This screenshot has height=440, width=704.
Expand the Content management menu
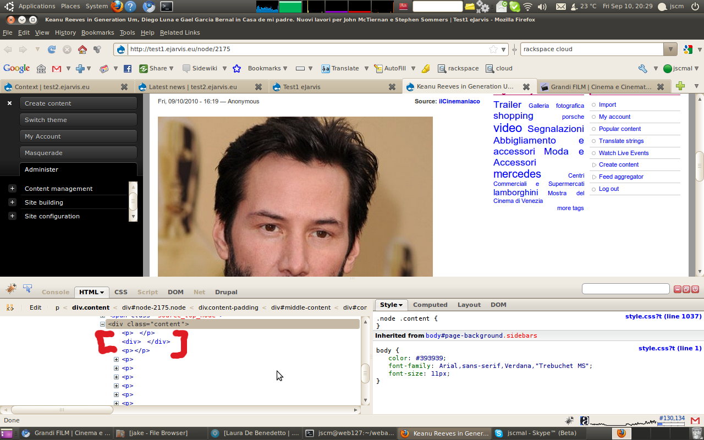point(12,189)
